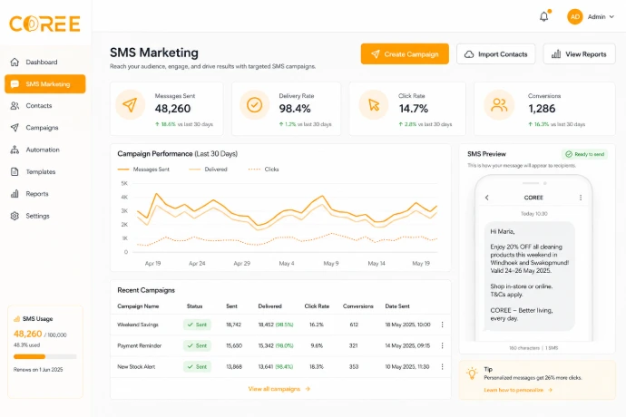Open options for New Stock Alert row
This screenshot has height=417, width=626.
(x=442, y=366)
